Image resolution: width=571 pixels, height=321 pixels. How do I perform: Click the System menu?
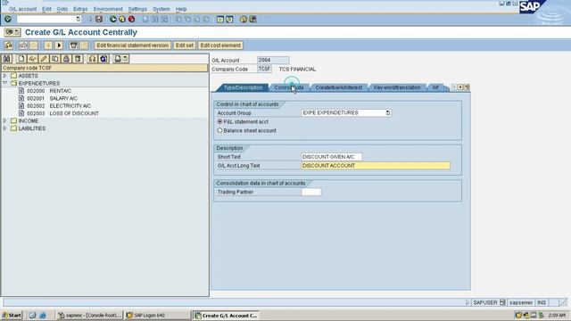tap(161, 9)
